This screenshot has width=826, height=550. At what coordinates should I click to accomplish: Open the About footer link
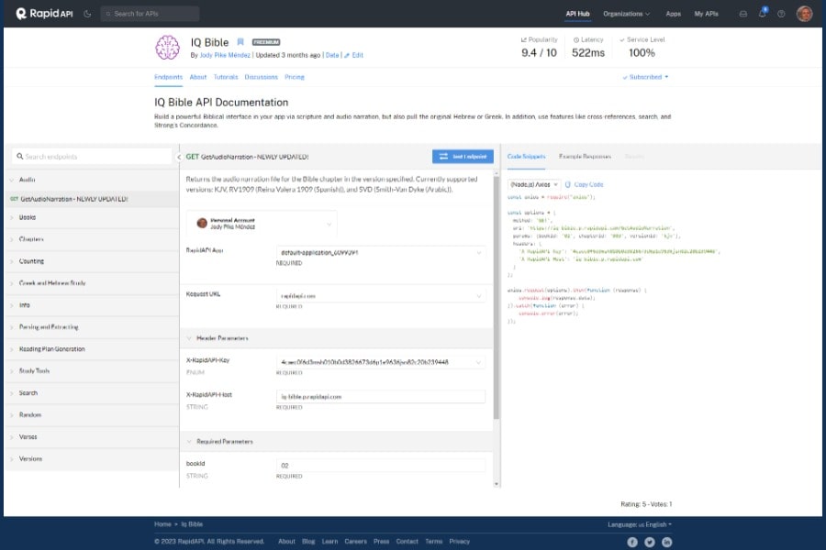coord(286,541)
